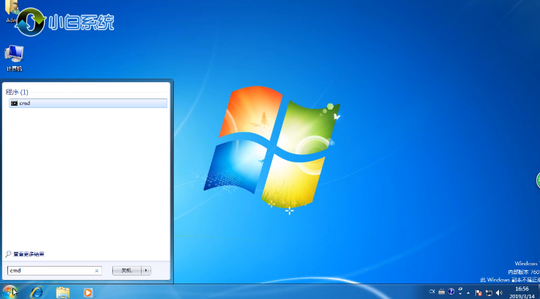The height and width of the screenshot is (299, 540).
Task: Click the 程序 (1) results header
Action: 17,92
